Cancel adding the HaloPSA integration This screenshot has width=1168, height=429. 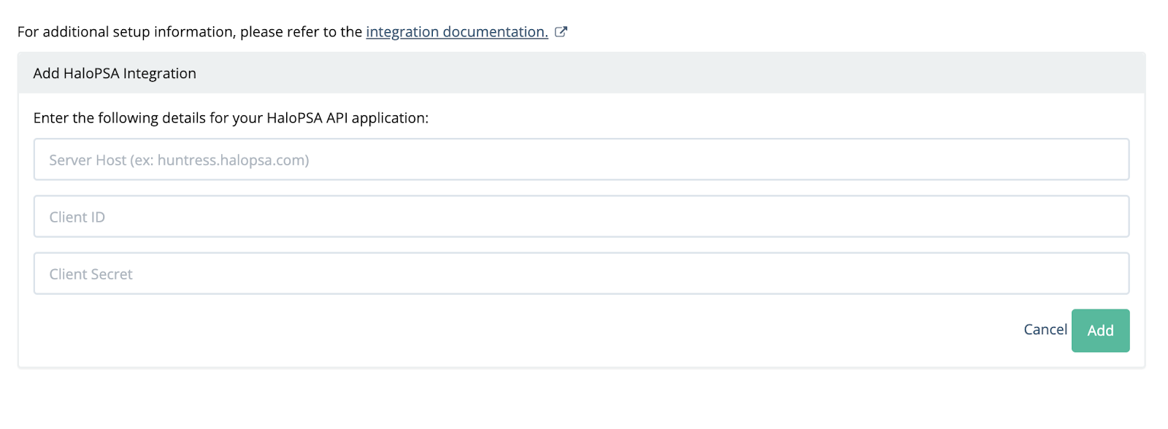click(x=1045, y=330)
